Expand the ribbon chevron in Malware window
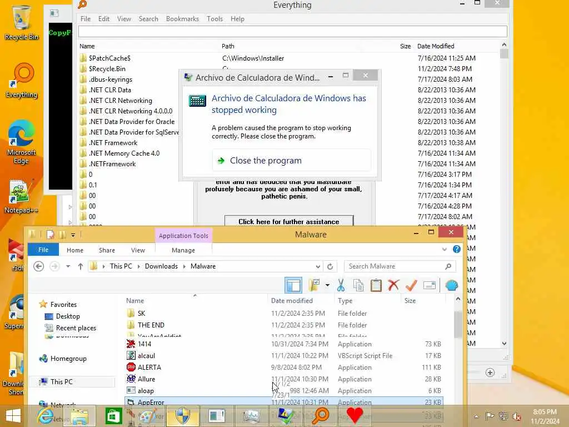 [x=444, y=250]
